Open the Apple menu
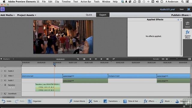 [x=4, y=1]
